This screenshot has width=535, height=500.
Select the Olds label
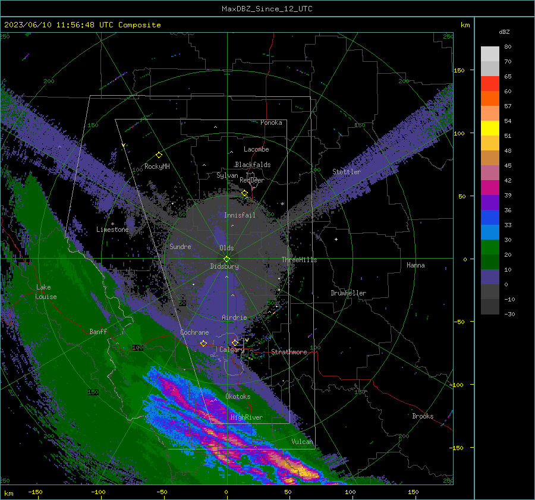226,248
